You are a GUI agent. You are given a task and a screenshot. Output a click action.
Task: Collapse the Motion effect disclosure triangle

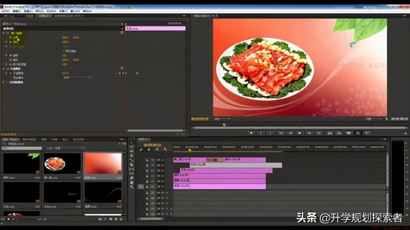4,33
